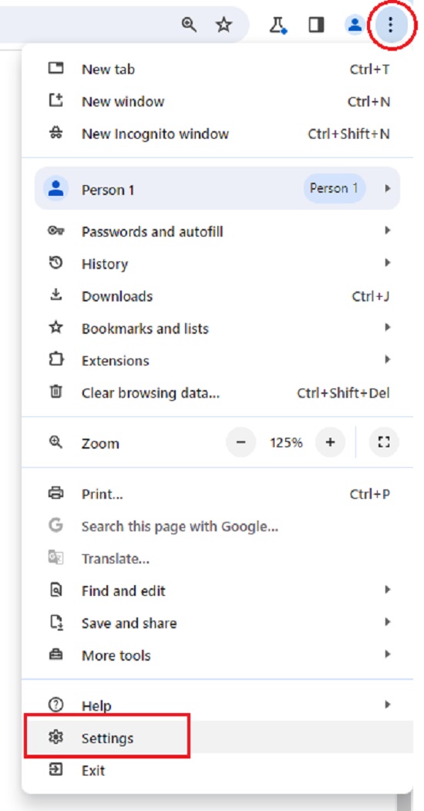The image size is (424, 811).
Task: Click the profile avatar in the toolbar
Action: pos(355,25)
